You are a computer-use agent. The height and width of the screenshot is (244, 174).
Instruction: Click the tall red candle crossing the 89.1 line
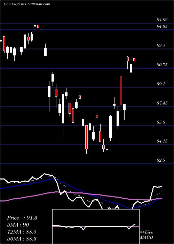(121, 91)
